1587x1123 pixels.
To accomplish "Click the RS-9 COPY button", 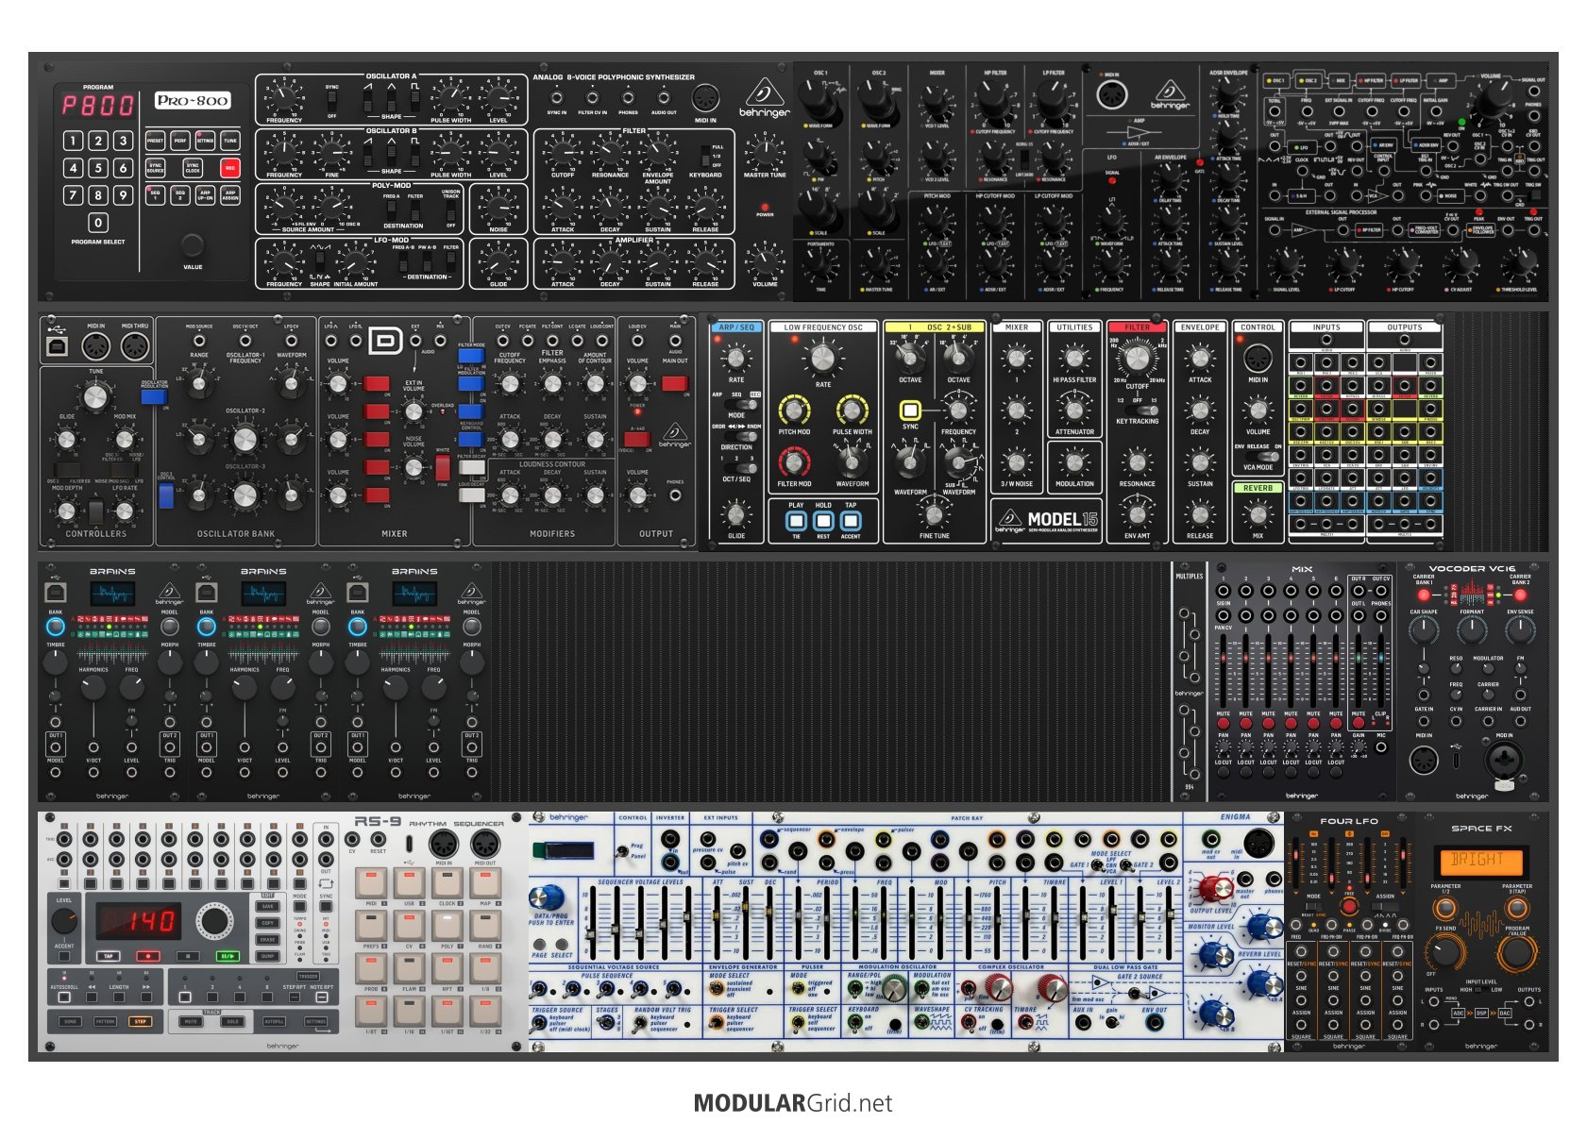I will (267, 923).
